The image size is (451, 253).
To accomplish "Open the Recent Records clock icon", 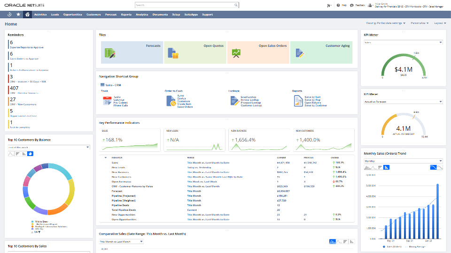I will 9,15.
